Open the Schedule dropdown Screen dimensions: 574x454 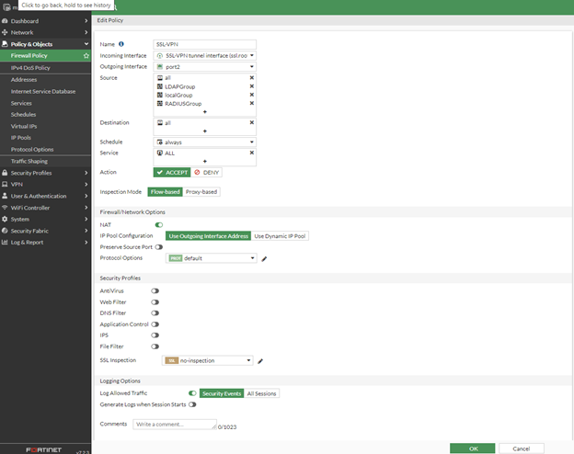coord(204,142)
